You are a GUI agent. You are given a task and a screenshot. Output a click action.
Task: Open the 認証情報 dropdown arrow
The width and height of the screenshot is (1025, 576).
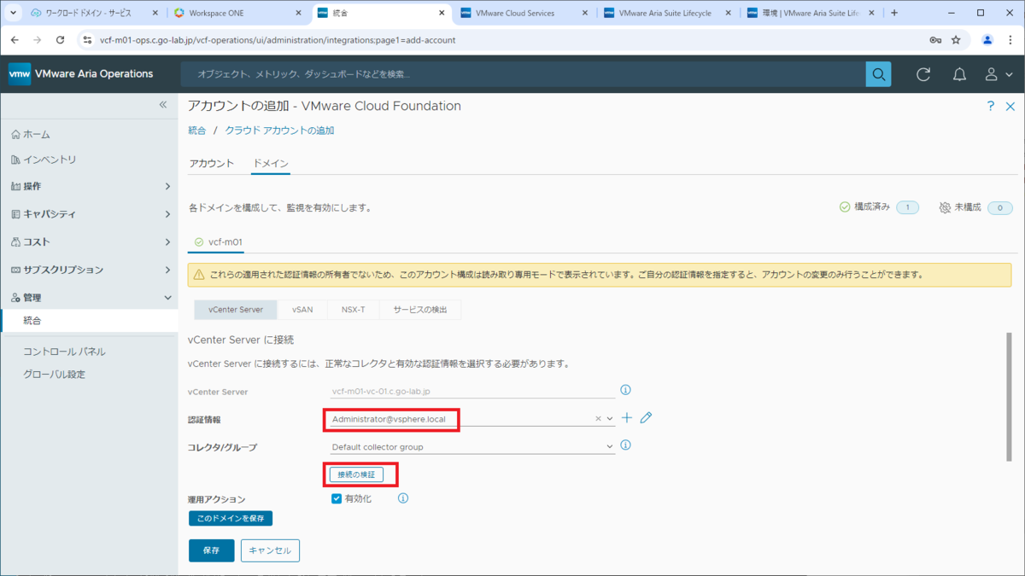pyautogui.click(x=610, y=419)
